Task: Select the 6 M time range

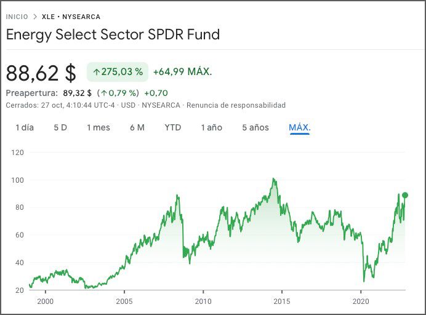Action: click(137, 127)
